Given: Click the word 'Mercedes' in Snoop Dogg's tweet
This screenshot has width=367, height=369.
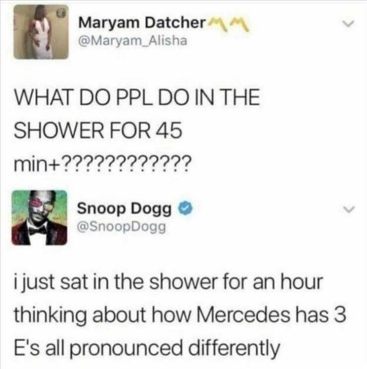Looking at the screenshot, I should click(x=243, y=315).
